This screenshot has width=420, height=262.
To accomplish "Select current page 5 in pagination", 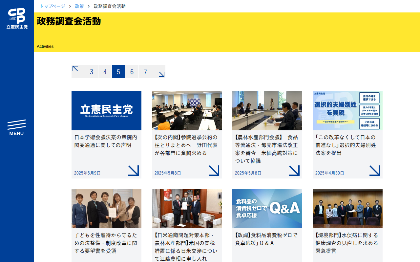I will click(118, 71).
